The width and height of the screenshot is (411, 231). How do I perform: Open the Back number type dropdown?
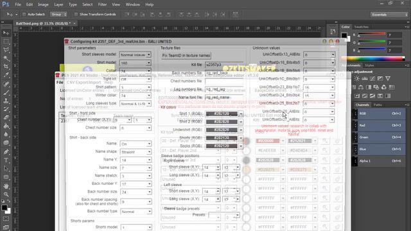point(136,211)
